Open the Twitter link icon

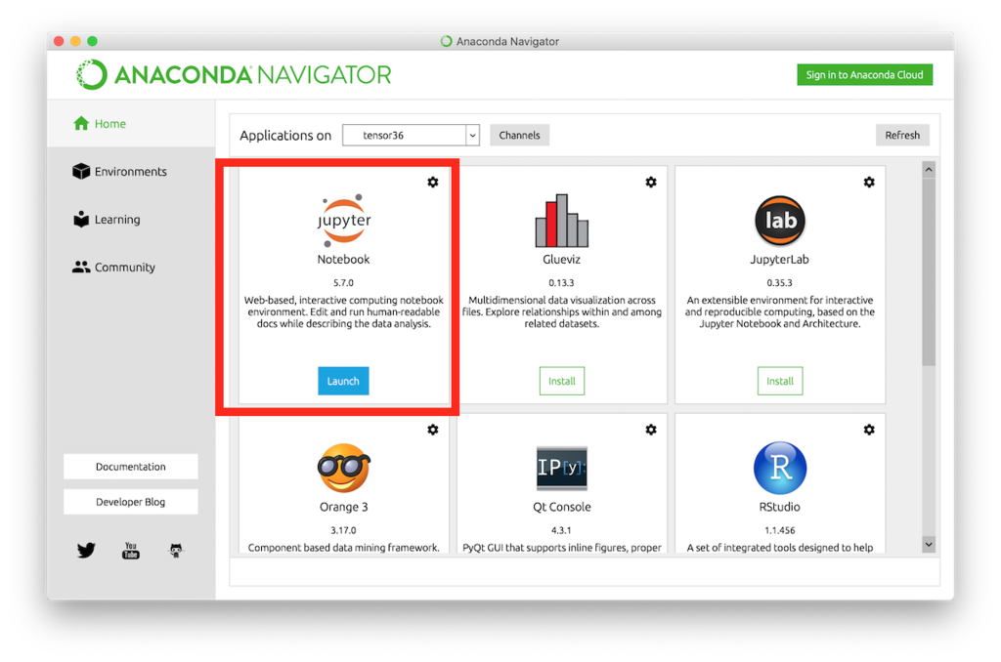point(86,551)
